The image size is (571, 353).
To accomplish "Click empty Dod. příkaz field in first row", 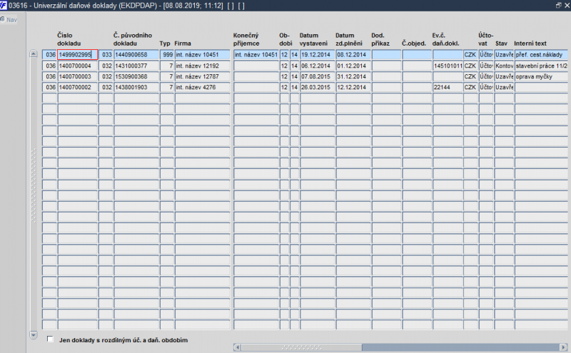I will [x=386, y=55].
